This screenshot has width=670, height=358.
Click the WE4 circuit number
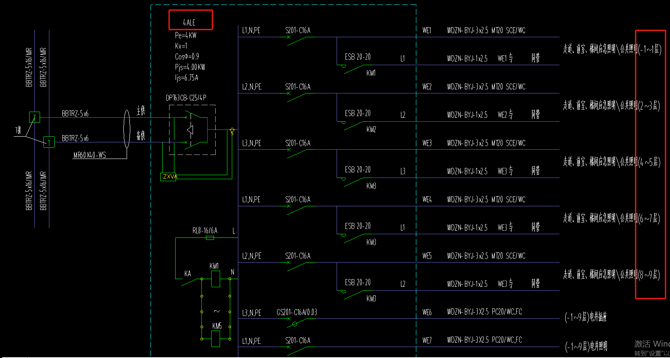pos(427,199)
